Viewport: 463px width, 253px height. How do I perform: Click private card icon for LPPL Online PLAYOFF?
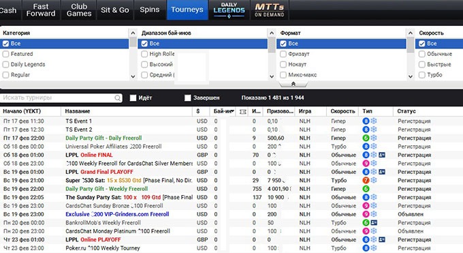pyautogui.click(x=382, y=239)
